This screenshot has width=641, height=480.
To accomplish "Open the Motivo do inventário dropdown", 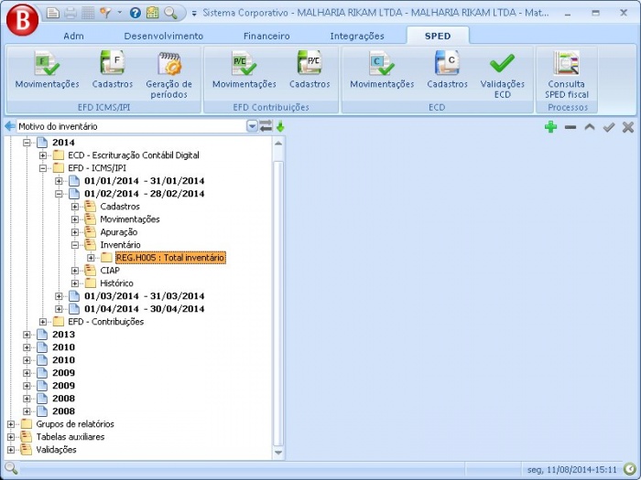I will click(252, 127).
